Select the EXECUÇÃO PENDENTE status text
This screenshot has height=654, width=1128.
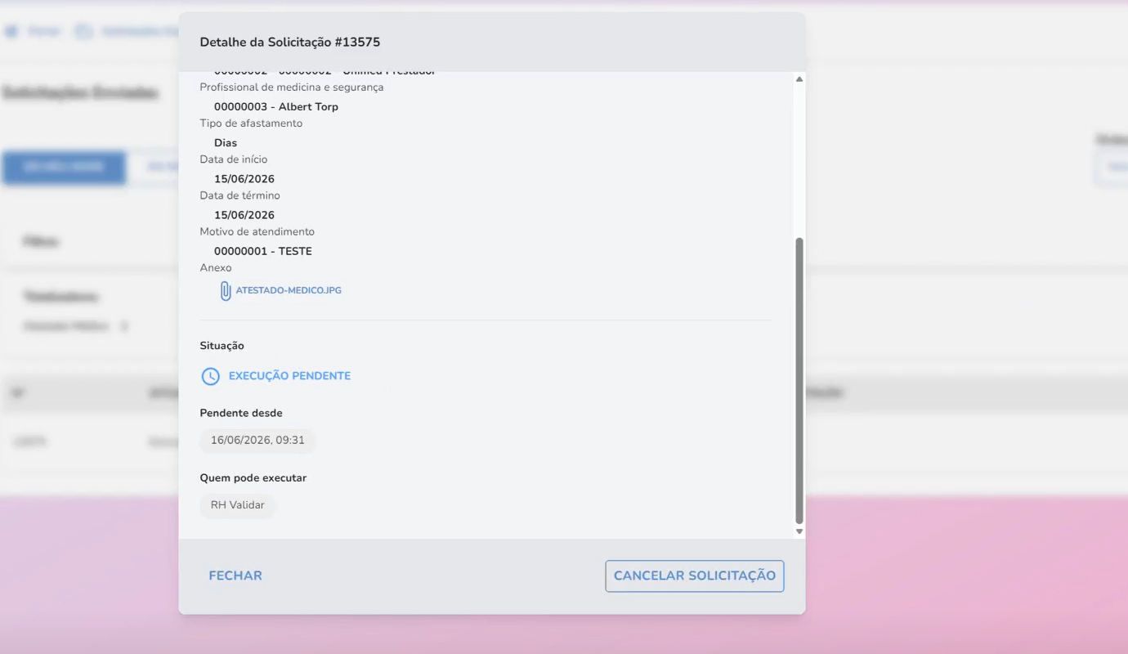(289, 376)
